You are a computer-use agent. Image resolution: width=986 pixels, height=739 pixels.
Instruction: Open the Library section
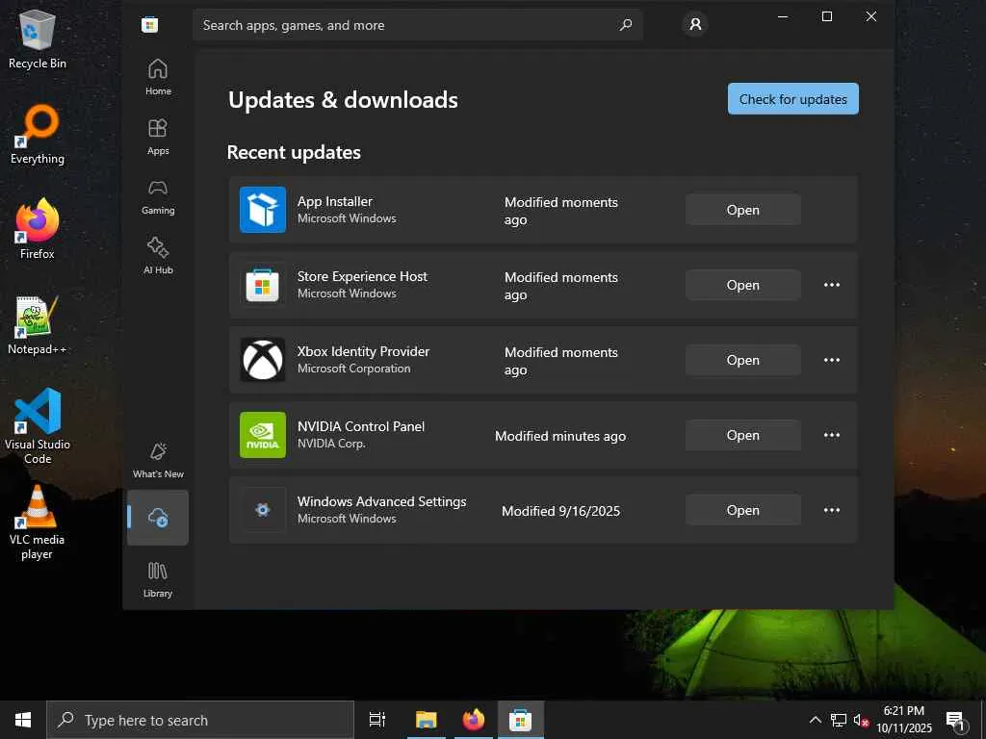click(158, 579)
